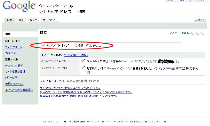Open the ヘルプ センター link

(49, 81)
